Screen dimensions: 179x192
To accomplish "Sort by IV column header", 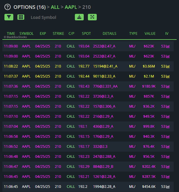I will click(x=167, y=34).
